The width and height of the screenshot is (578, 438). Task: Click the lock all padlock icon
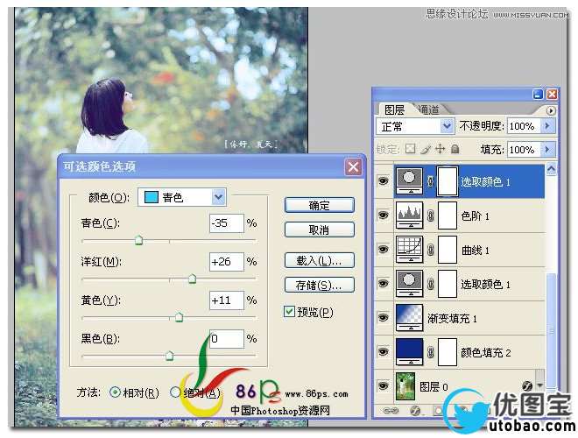(x=455, y=150)
